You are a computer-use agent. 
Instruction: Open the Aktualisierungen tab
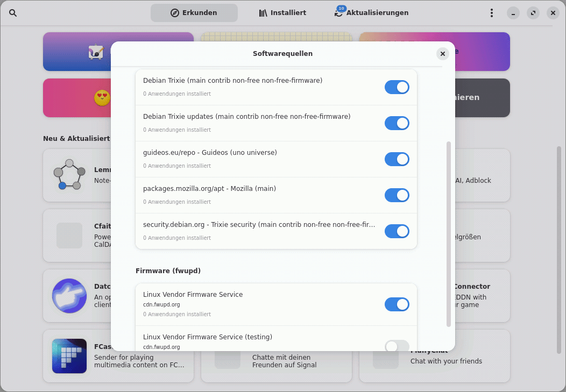pyautogui.click(x=372, y=13)
